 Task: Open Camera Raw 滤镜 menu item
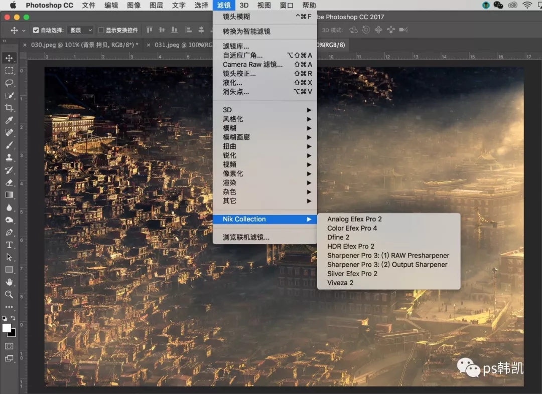point(265,65)
